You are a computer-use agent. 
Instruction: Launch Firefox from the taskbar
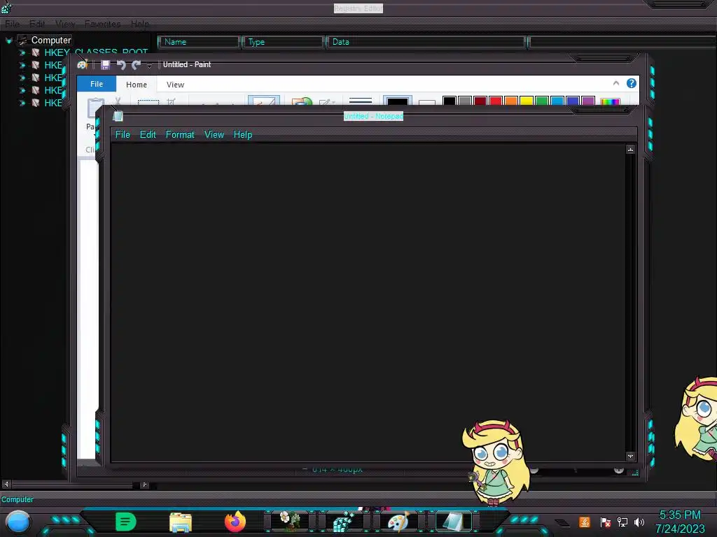coord(235,522)
